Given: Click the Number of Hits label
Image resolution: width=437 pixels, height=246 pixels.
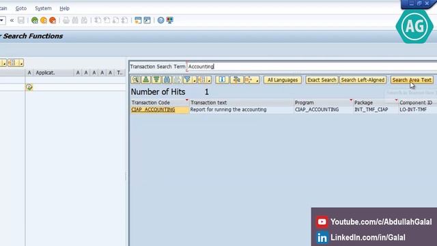Looking at the screenshot, I should 158,92.
